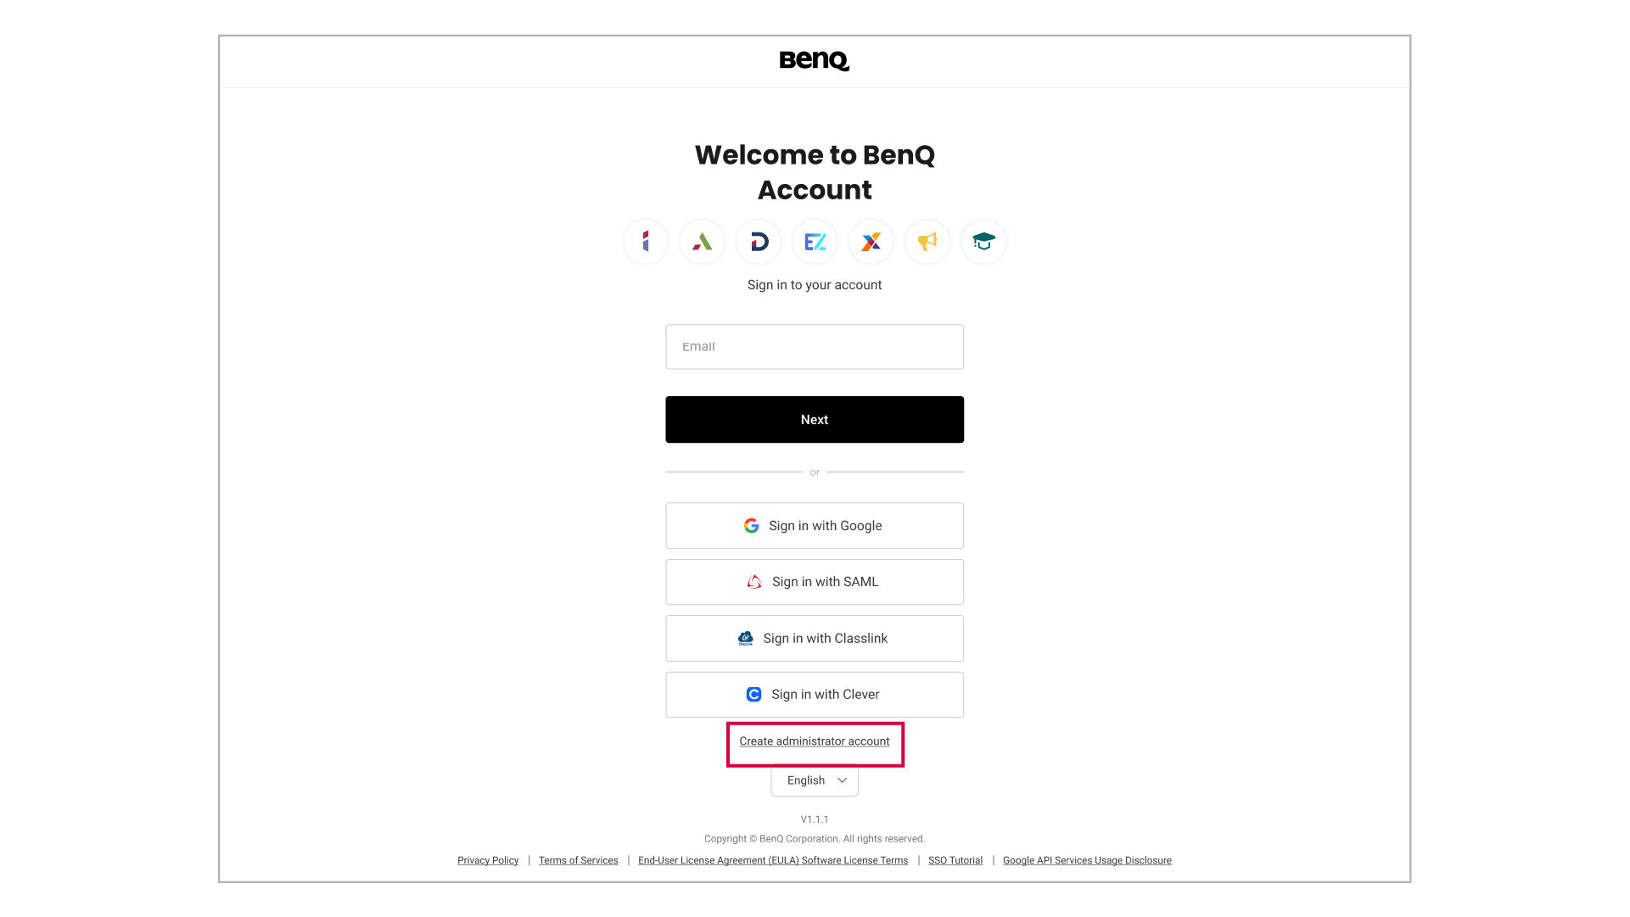Click the BenQ logo in header
This screenshot has width=1630, height=917.
(x=815, y=60)
